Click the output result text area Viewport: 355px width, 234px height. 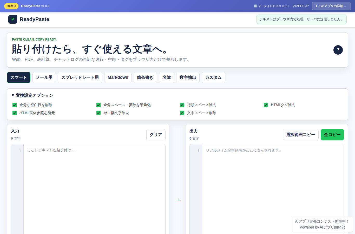[x=273, y=189]
